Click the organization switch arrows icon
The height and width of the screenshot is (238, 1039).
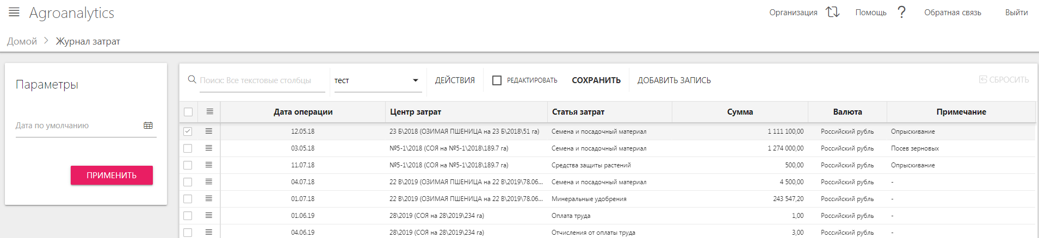click(x=833, y=12)
